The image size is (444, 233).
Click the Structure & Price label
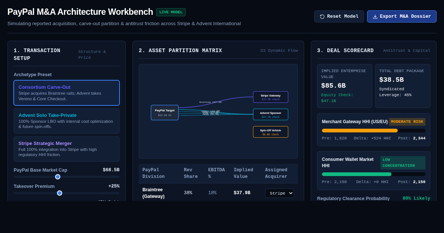pyautogui.click(x=92, y=55)
